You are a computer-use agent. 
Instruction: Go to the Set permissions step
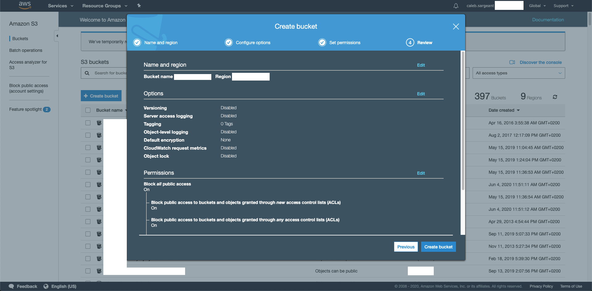(x=339, y=43)
